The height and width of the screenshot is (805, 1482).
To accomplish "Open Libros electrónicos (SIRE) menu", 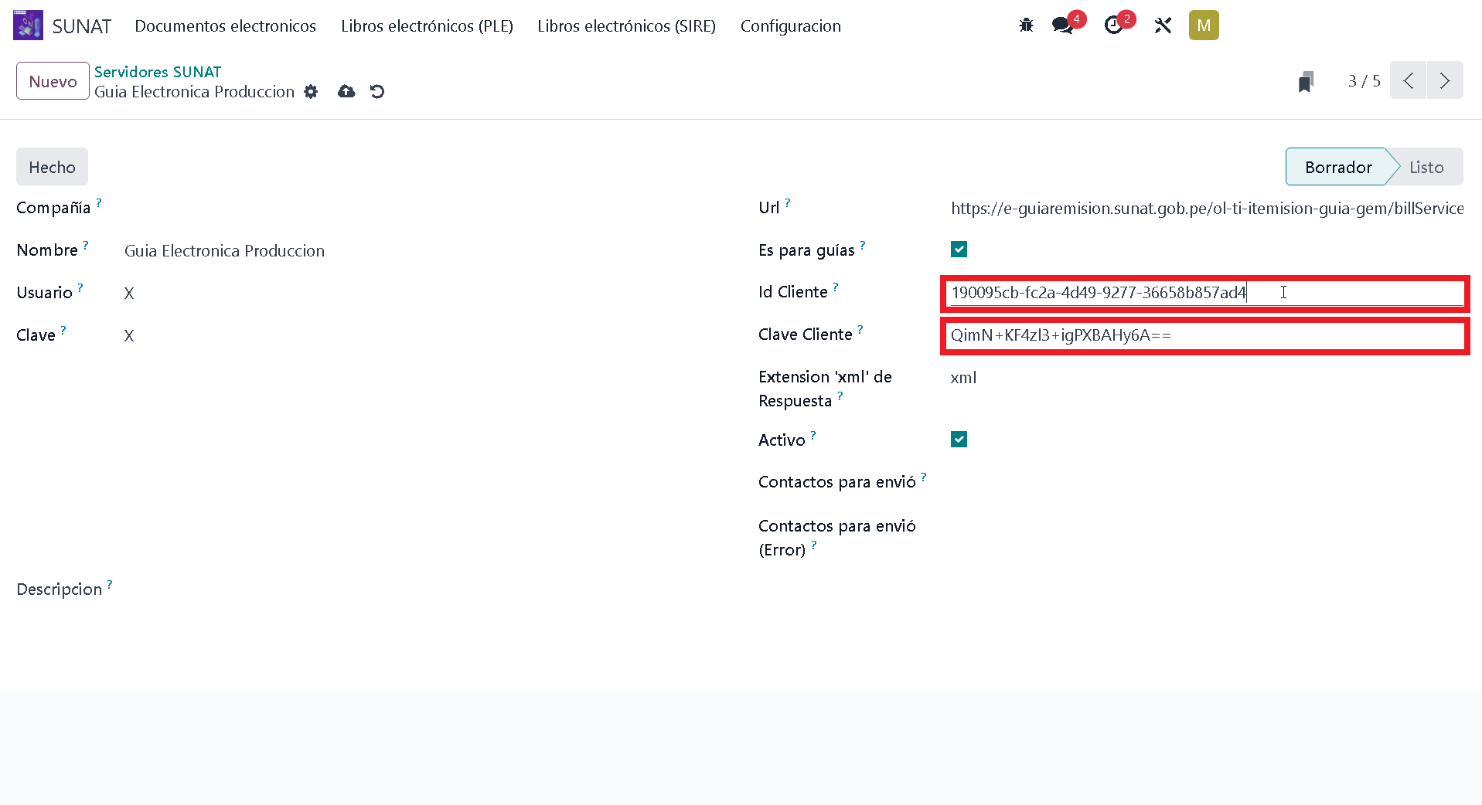I will point(626,25).
